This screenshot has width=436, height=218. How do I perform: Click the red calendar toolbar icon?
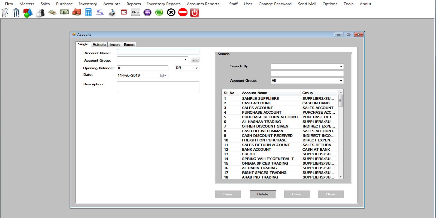coord(124,12)
